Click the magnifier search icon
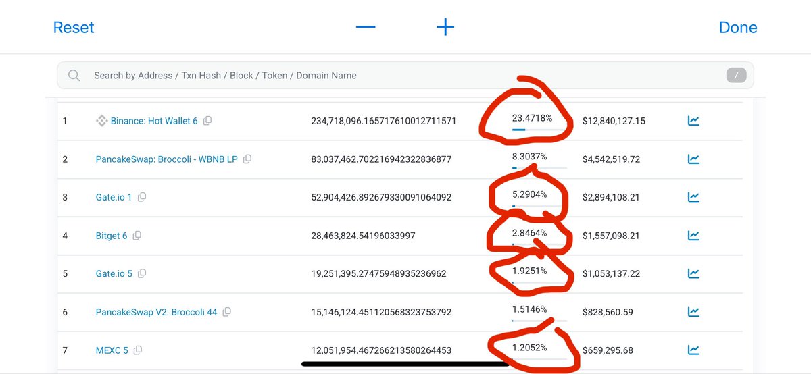The width and height of the screenshot is (811, 374). 74,76
